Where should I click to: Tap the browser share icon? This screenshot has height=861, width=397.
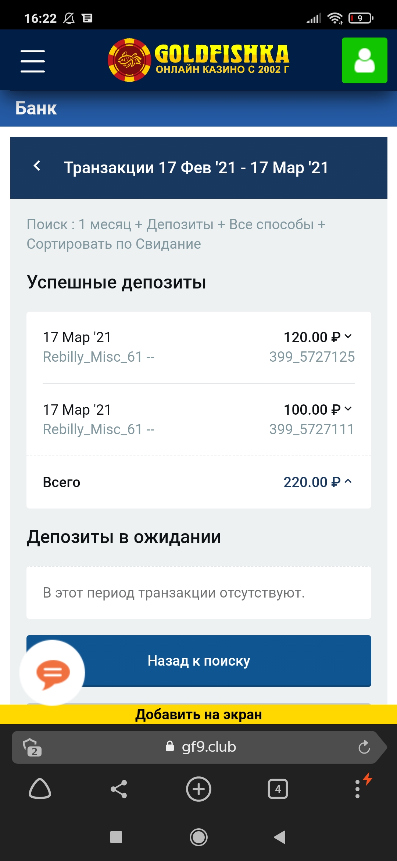coord(119,789)
